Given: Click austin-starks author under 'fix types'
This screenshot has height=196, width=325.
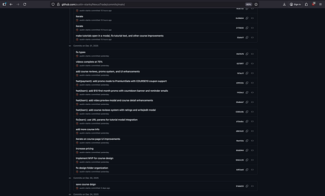Looking at the screenshot, I should [x=85, y=56].
